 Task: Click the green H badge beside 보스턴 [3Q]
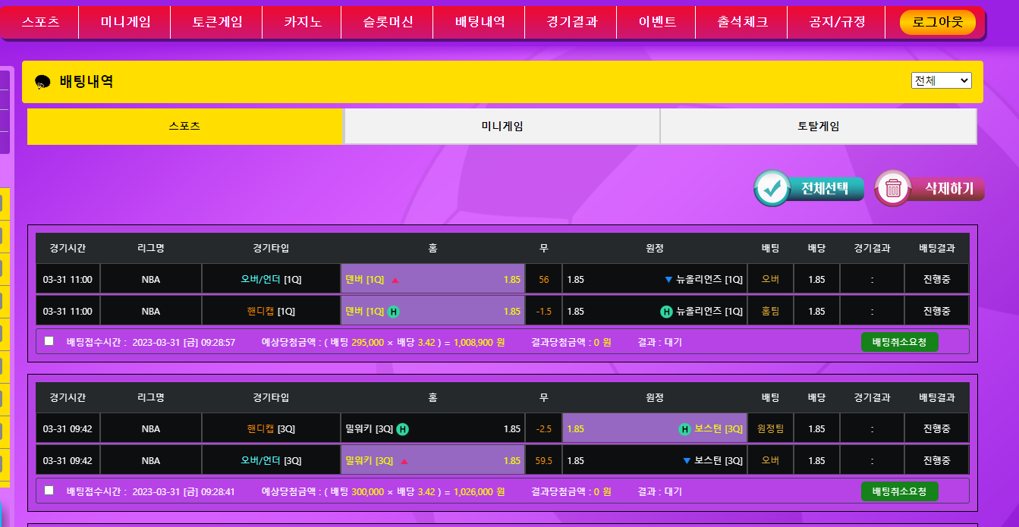pos(684,429)
